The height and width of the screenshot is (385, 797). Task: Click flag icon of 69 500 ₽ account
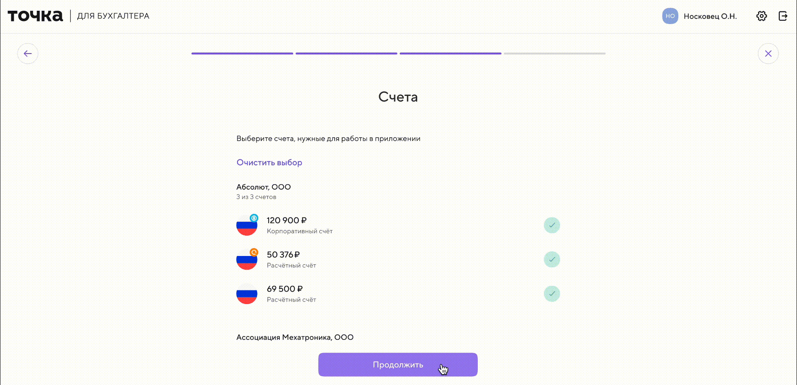pos(247,294)
